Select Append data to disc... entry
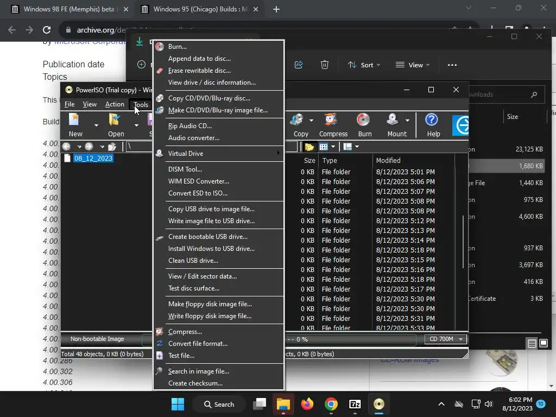This screenshot has width=556, height=417. (x=219, y=59)
